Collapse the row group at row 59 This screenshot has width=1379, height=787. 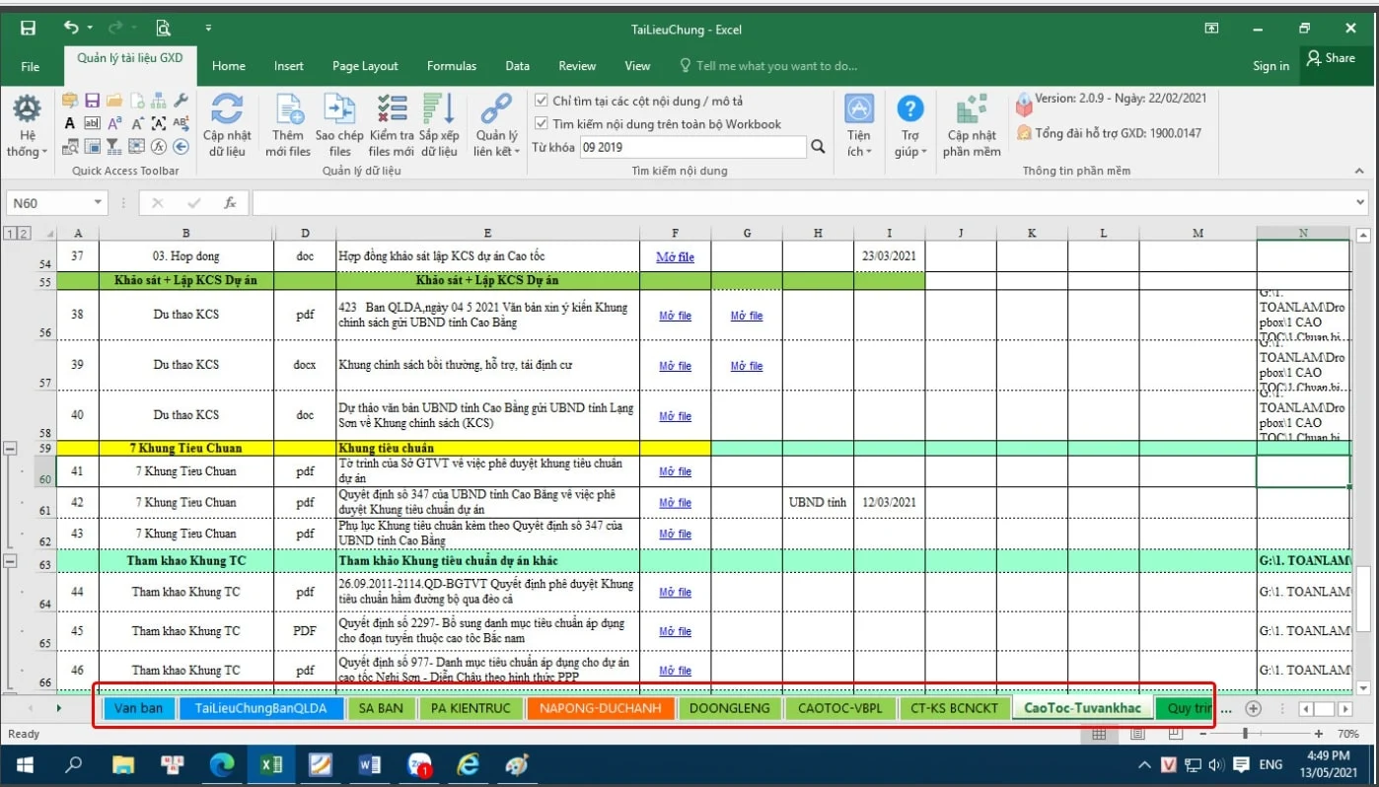11,448
